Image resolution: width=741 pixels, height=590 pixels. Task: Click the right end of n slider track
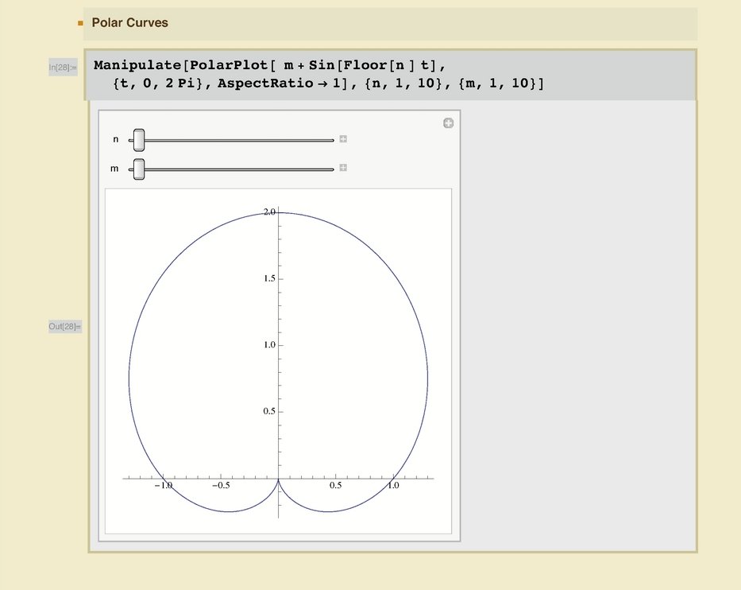331,140
